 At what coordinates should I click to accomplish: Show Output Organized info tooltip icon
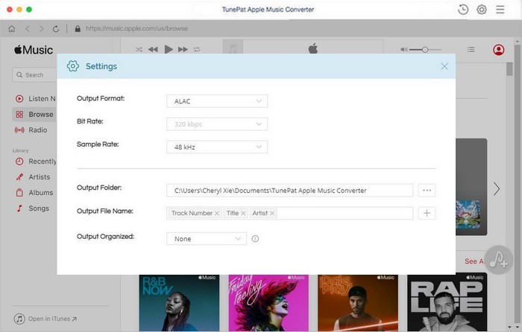click(x=255, y=239)
